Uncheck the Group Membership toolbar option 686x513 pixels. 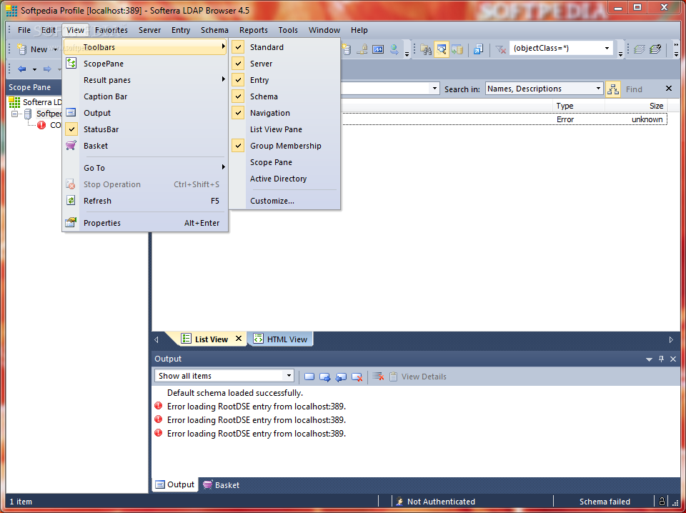284,146
